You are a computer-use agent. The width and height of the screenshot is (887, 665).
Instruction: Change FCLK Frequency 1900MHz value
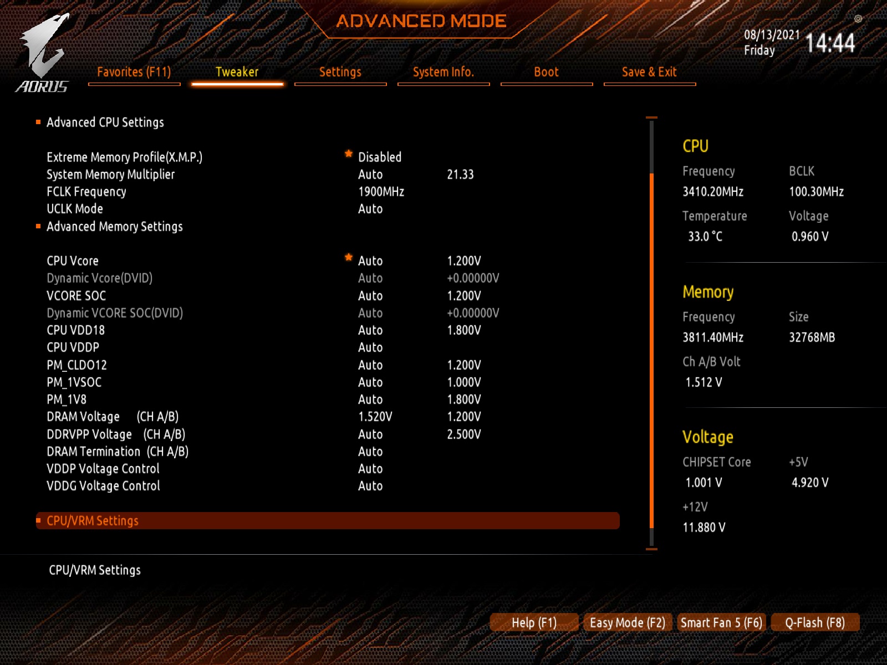click(x=381, y=191)
